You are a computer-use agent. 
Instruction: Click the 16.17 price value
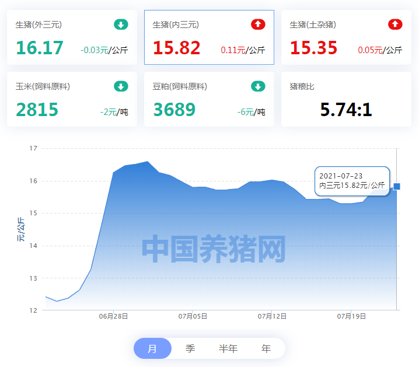tap(40, 48)
